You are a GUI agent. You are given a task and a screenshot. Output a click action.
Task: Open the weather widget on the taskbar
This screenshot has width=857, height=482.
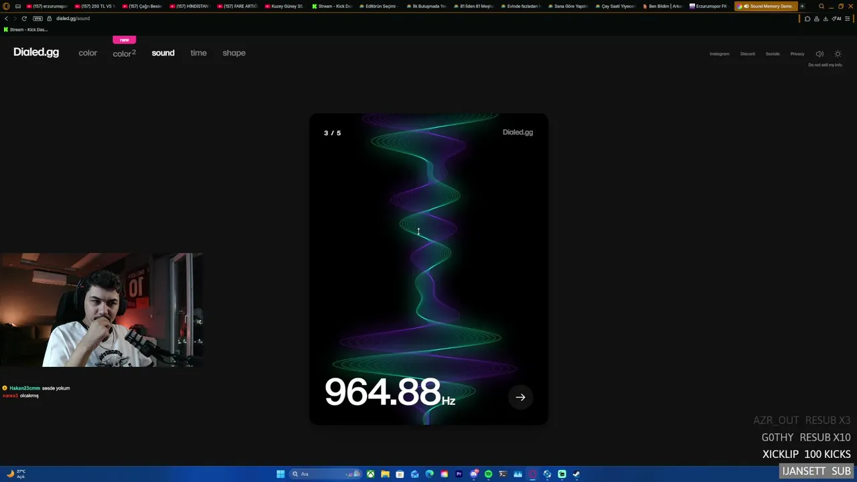pyautogui.click(x=16, y=474)
